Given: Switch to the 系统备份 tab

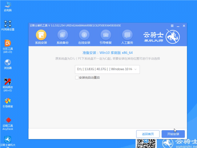Looking at the screenshot, I should 62,37.
